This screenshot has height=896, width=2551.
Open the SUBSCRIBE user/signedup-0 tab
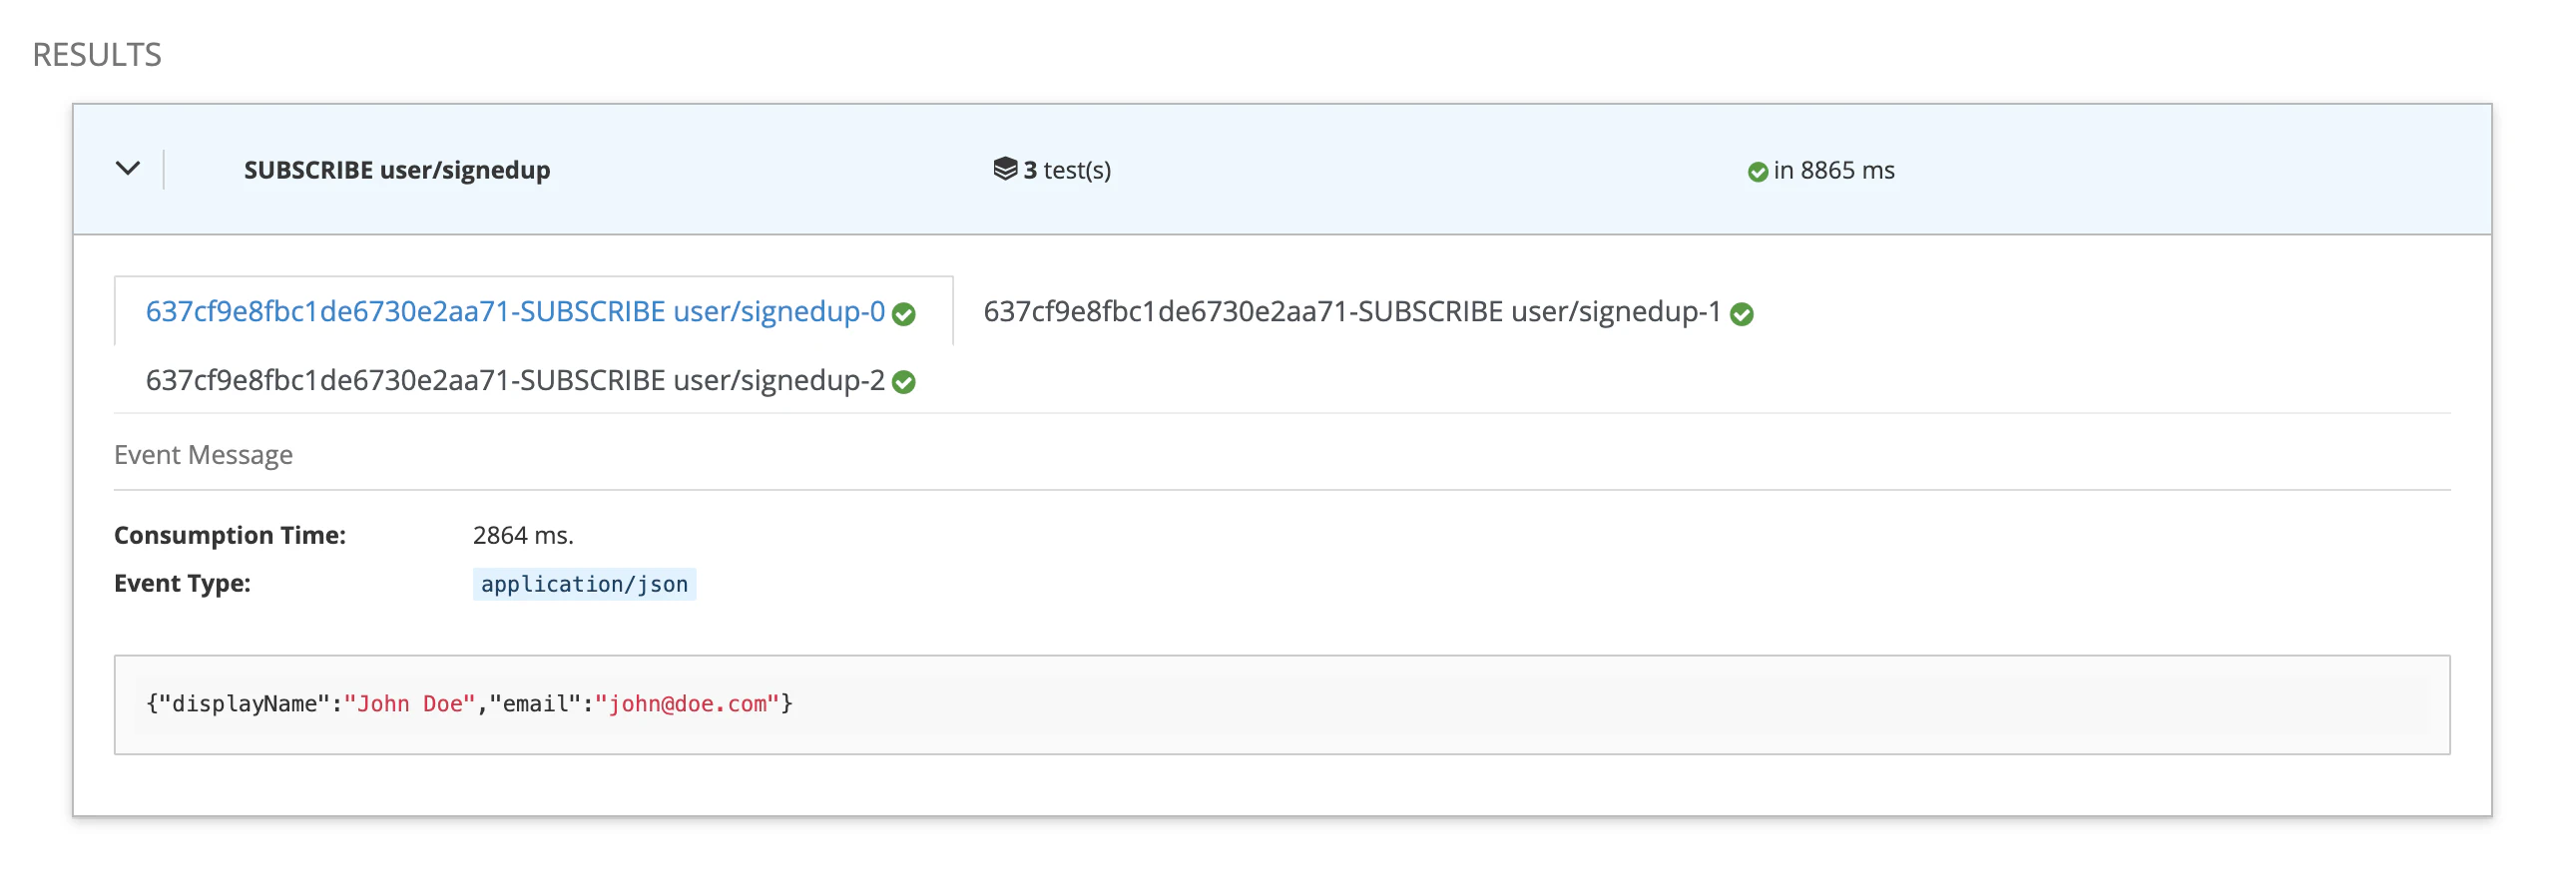pyautogui.click(x=515, y=311)
